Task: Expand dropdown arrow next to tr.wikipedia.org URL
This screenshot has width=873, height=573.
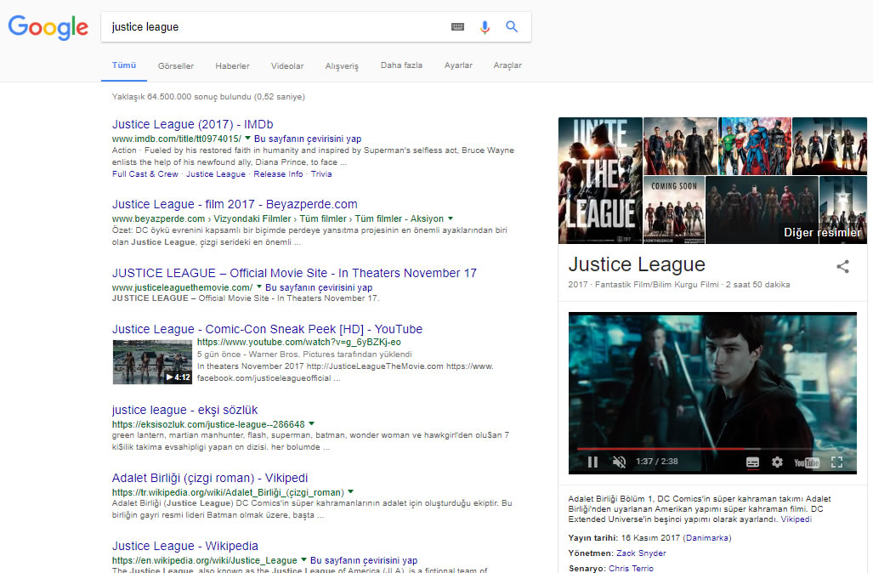Action: click(350, 491)
